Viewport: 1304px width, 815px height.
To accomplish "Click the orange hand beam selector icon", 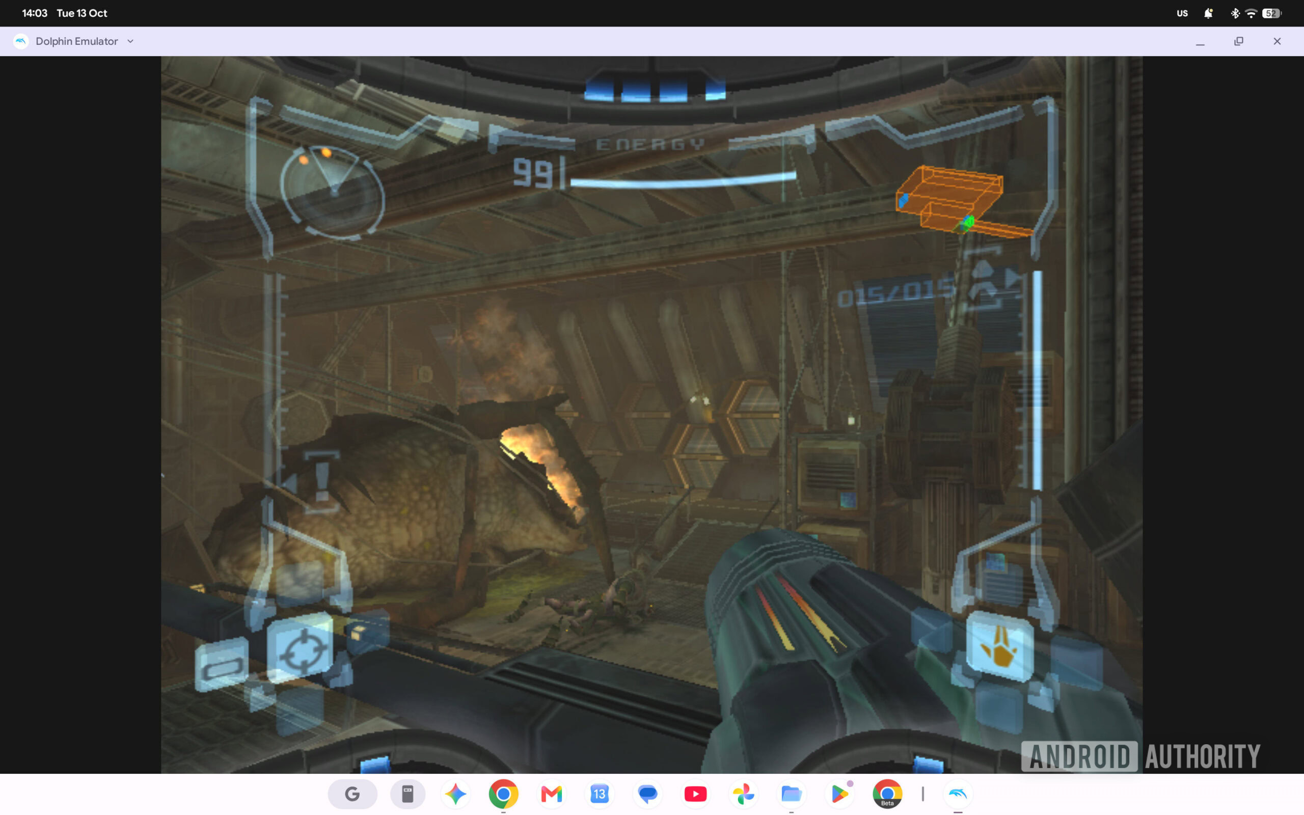I will (x=999, y=647).
